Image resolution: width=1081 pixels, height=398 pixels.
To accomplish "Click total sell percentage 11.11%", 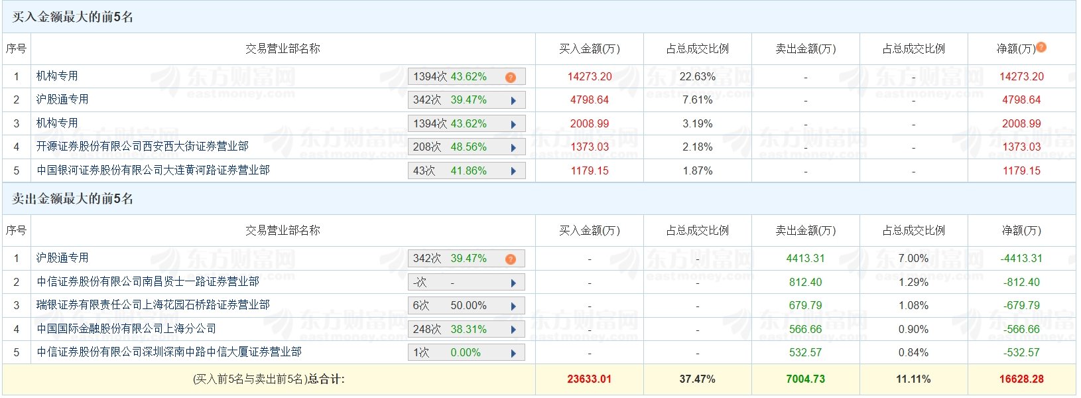I will click(913, 379).
